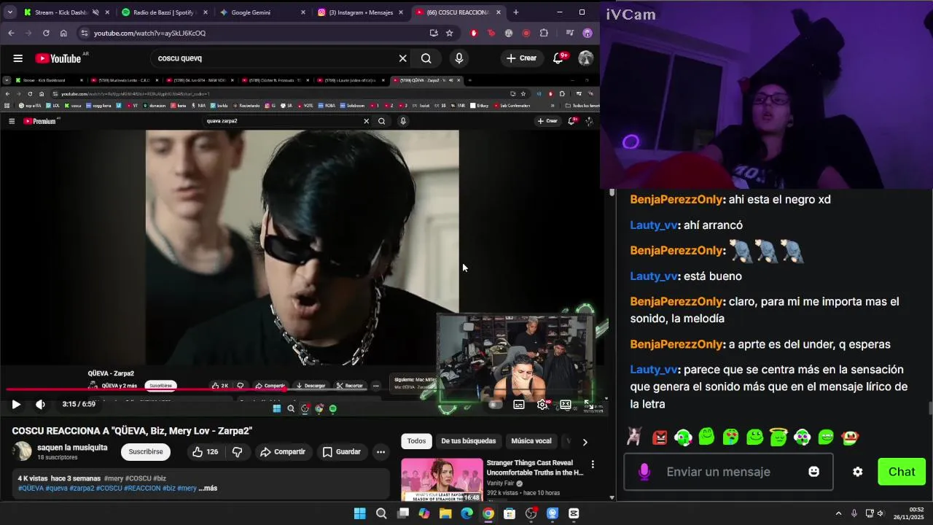Reload the page

46,33
